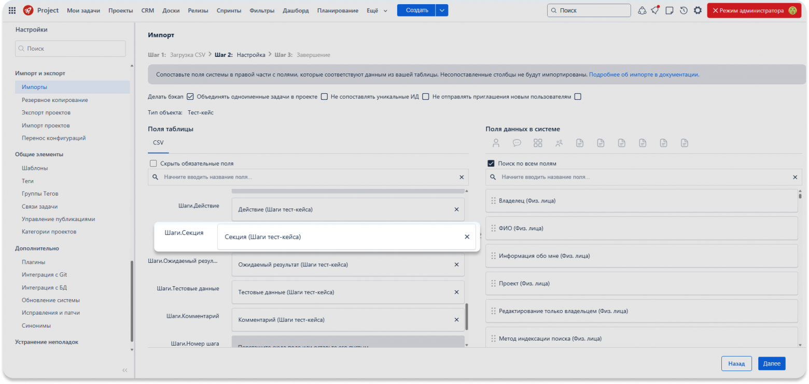Remove the 'Тестовые данные' mapping
This screenshot has height=384, width=809.
pos(456,292)
